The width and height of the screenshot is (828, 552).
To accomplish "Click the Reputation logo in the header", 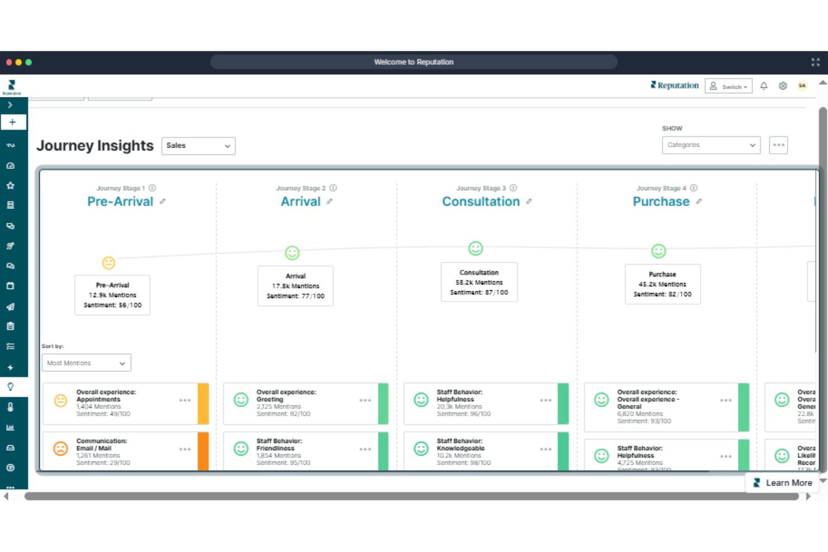I will [x=674, y=85].
